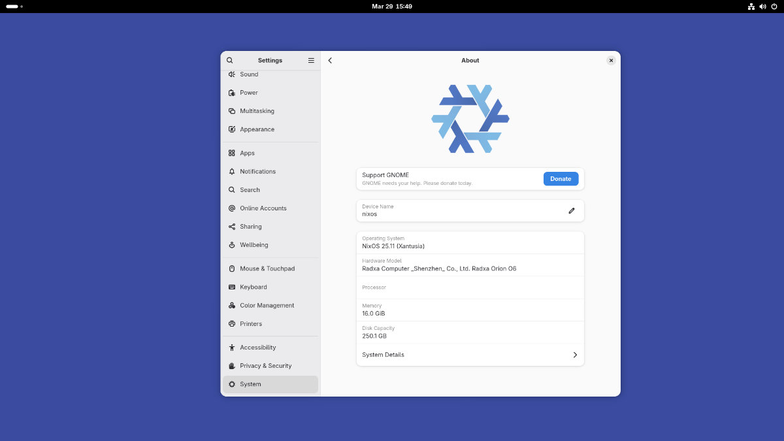
Task: Select Printers label in sidebar
Action: coord(251,323)
